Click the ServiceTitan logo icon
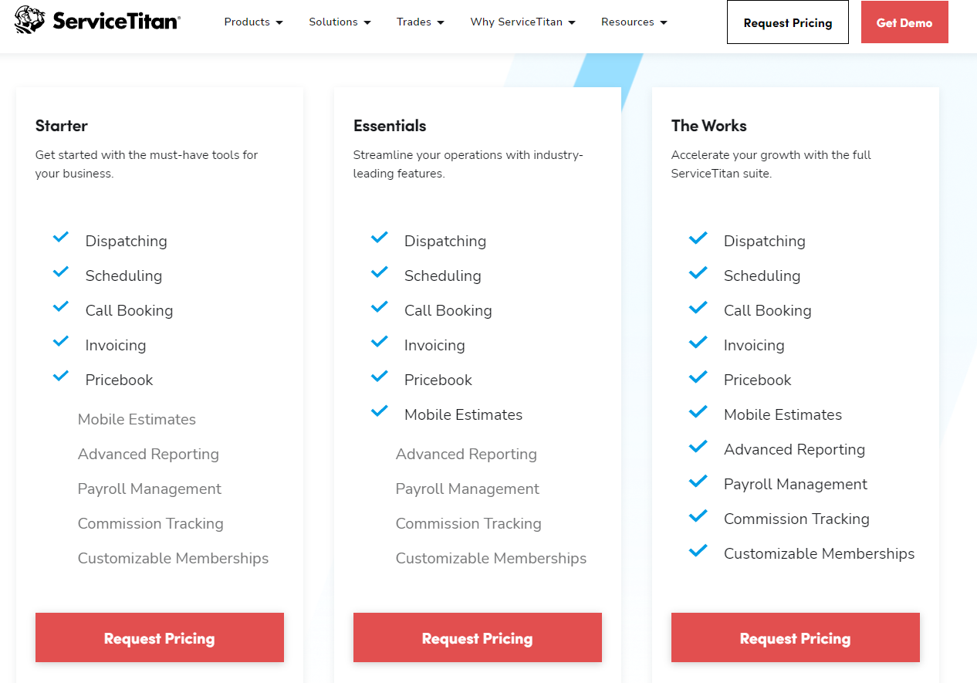Screen dimensions: 977x683 [x=29, y=20]
